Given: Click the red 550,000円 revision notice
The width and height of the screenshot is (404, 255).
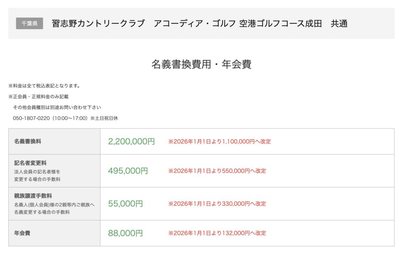Looking at the screenshot, I should [x=217, y=171].
